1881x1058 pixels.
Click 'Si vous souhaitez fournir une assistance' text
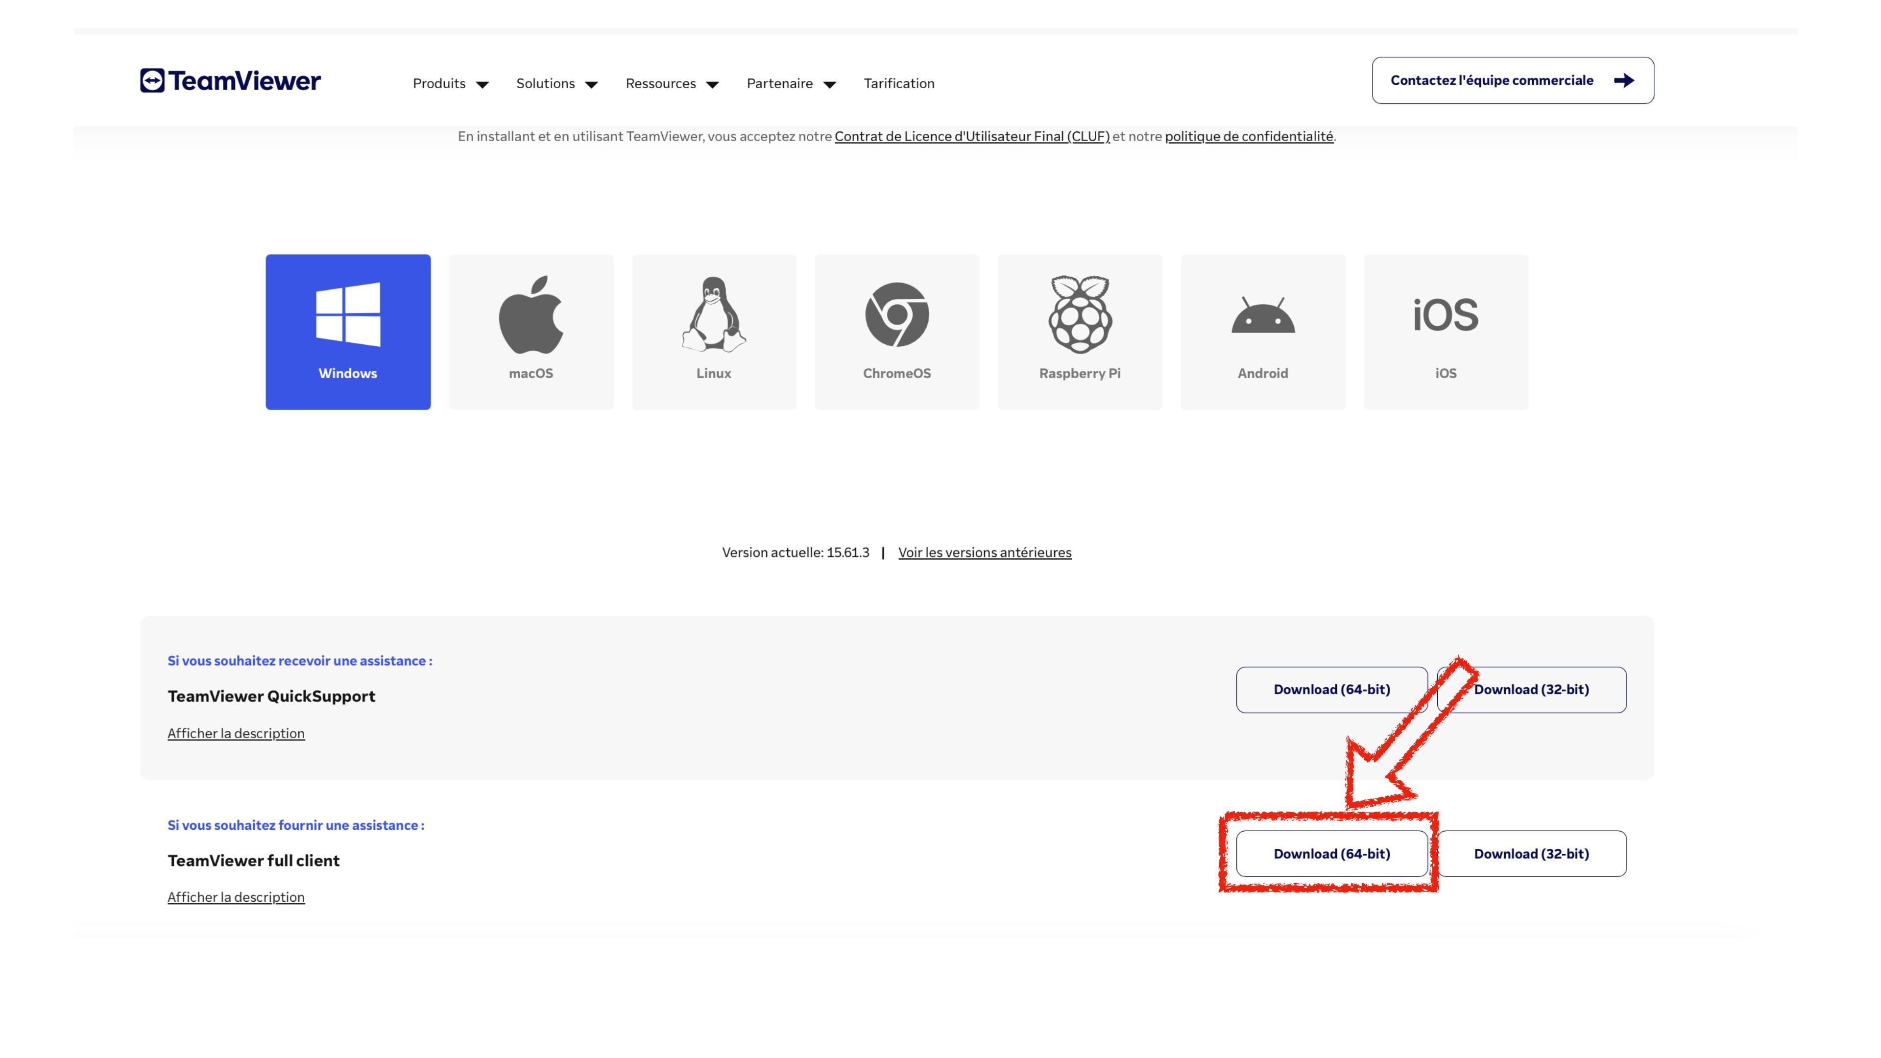click(x=296, y=825)
